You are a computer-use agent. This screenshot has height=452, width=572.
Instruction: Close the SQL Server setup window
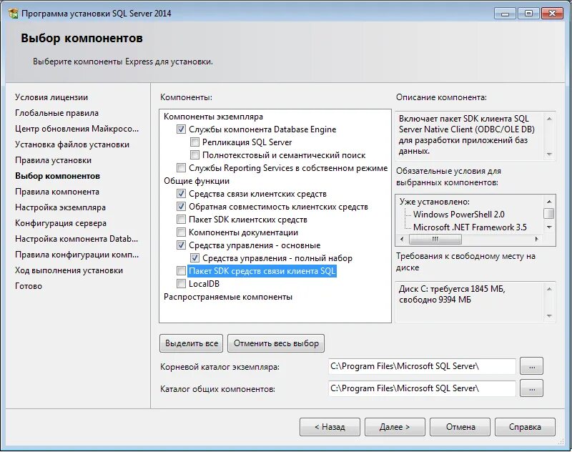[x=551, y=14]
